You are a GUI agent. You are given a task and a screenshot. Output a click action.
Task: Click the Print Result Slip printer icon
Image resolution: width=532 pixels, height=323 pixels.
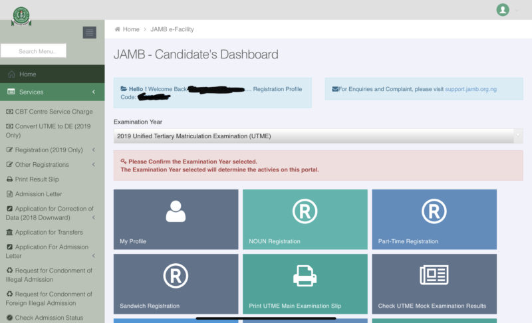(x=9, y=179)
